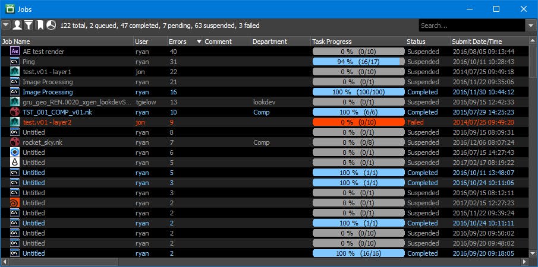Click the command icon of completed Image Processing job
The image size is (538, 267).
coord(15,92)
